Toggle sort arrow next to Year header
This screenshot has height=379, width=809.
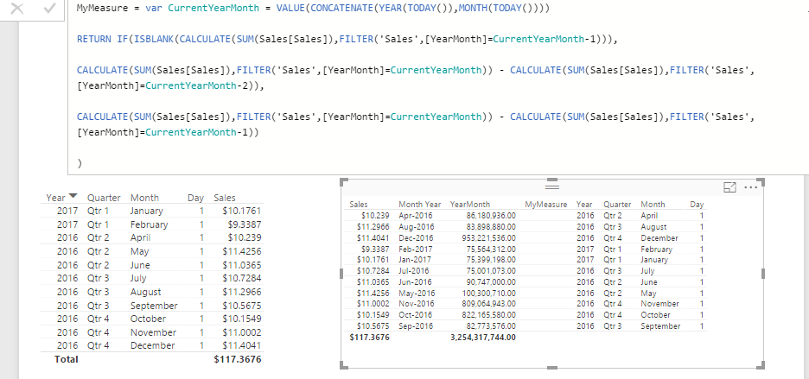pyautogui.click(x=73, y=196)
